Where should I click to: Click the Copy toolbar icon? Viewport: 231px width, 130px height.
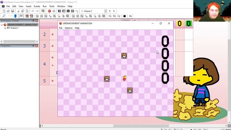tap(23, 11)
